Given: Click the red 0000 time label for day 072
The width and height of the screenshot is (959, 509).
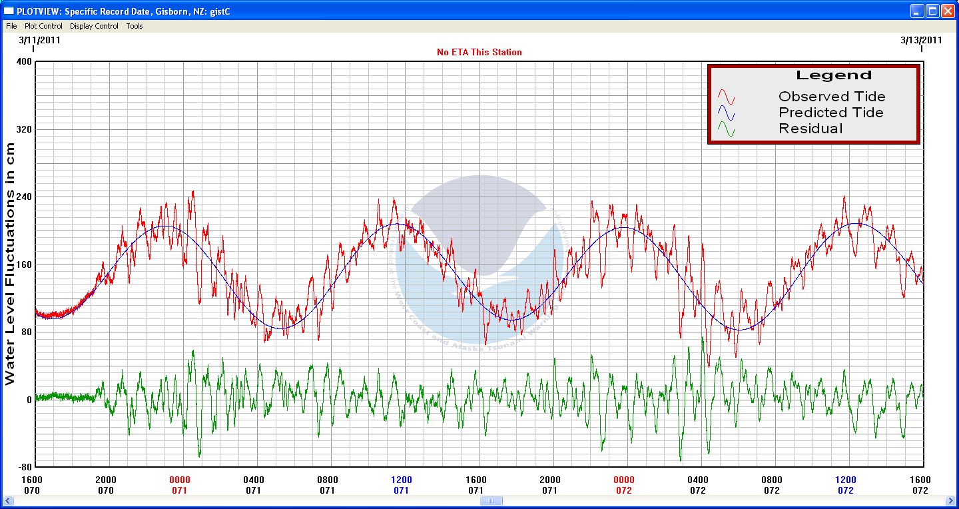Looking at the screenshot, I should [624, 480].
